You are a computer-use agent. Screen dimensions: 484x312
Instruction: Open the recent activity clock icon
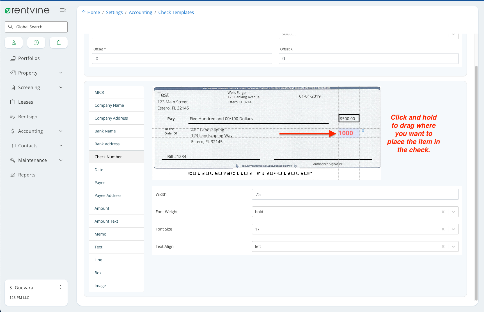tap(36, 43)
